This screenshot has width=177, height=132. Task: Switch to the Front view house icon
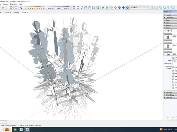[82, 8]
